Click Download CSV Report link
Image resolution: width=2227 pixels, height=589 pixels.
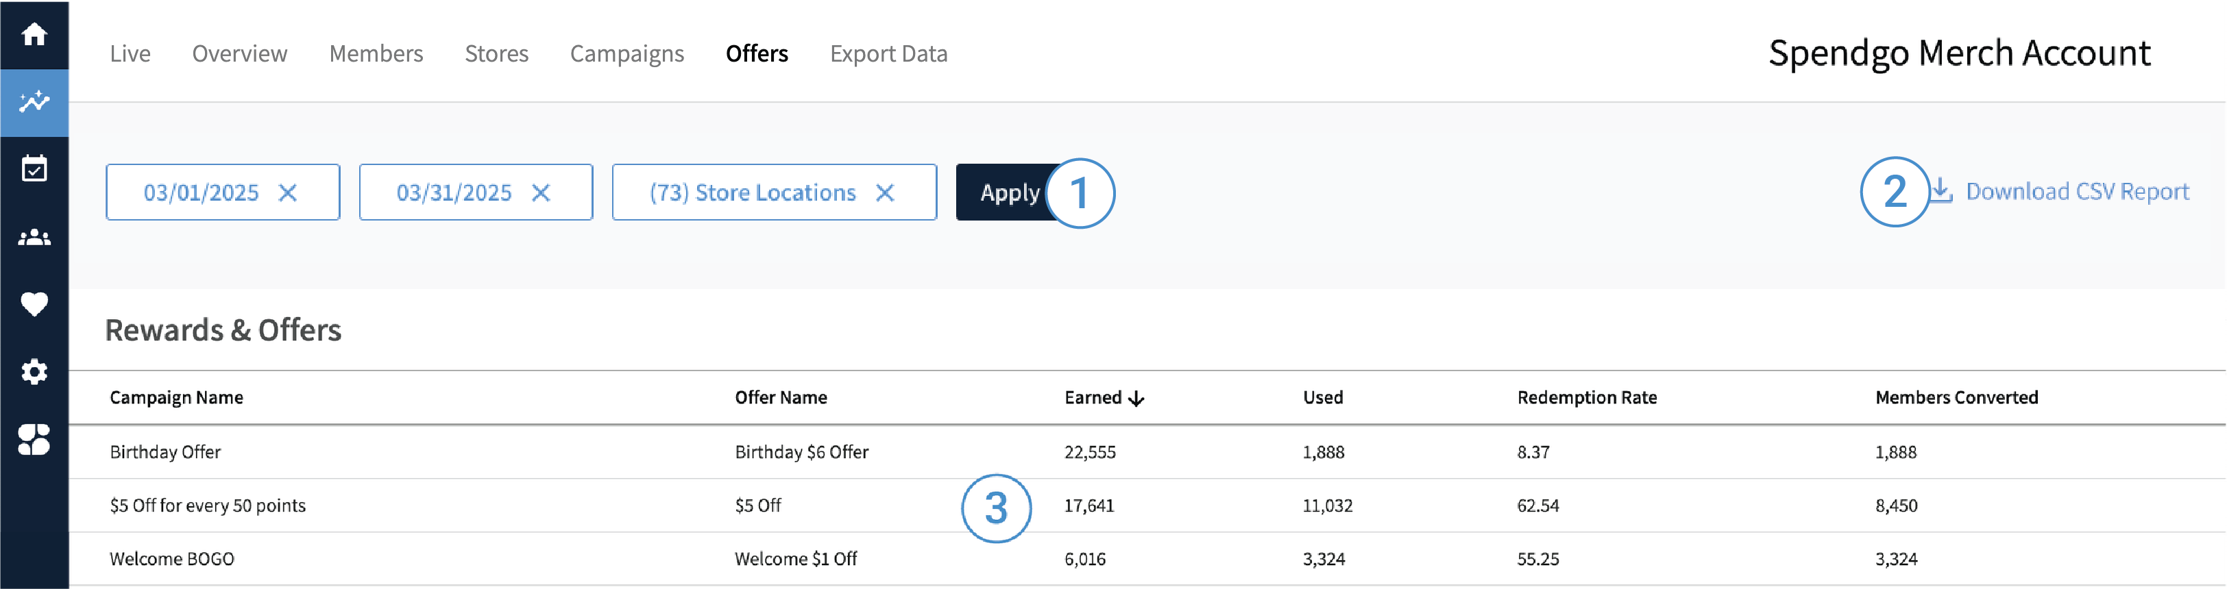pyautogui.click(x=2077, y=191)
